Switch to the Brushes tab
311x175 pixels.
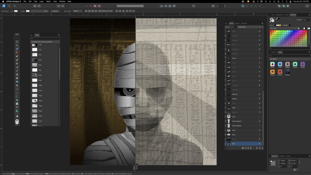click(237, 23)
